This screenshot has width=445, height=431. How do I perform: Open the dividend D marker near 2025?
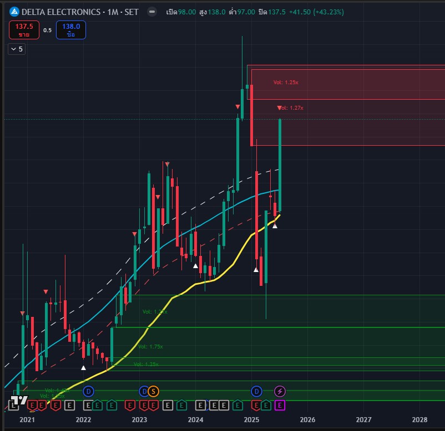pyautogui.click(x=256, y=392)
